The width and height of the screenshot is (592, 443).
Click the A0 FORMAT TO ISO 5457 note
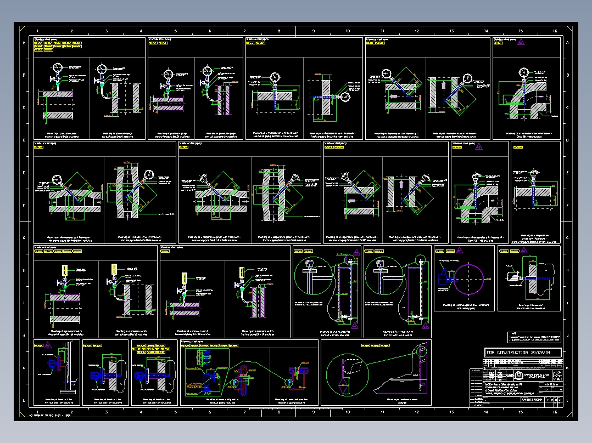[50, 416]
